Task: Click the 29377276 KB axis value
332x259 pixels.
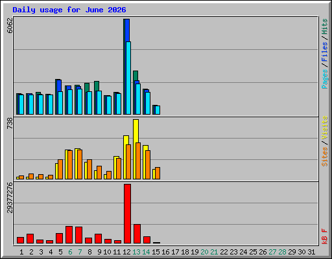Action: [10, 197]
